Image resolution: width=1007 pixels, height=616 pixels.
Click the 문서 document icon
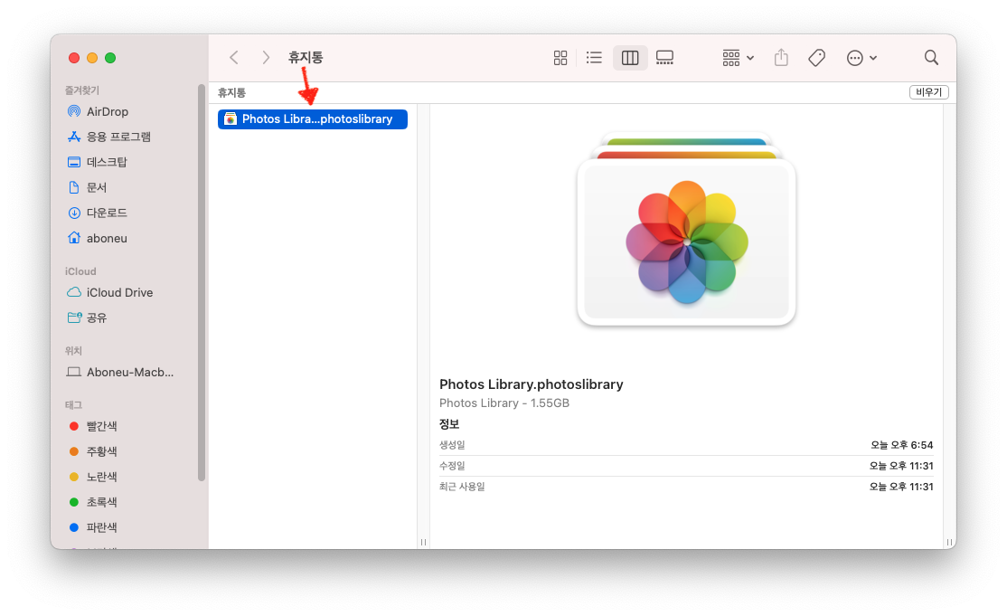tap(74, 187)
